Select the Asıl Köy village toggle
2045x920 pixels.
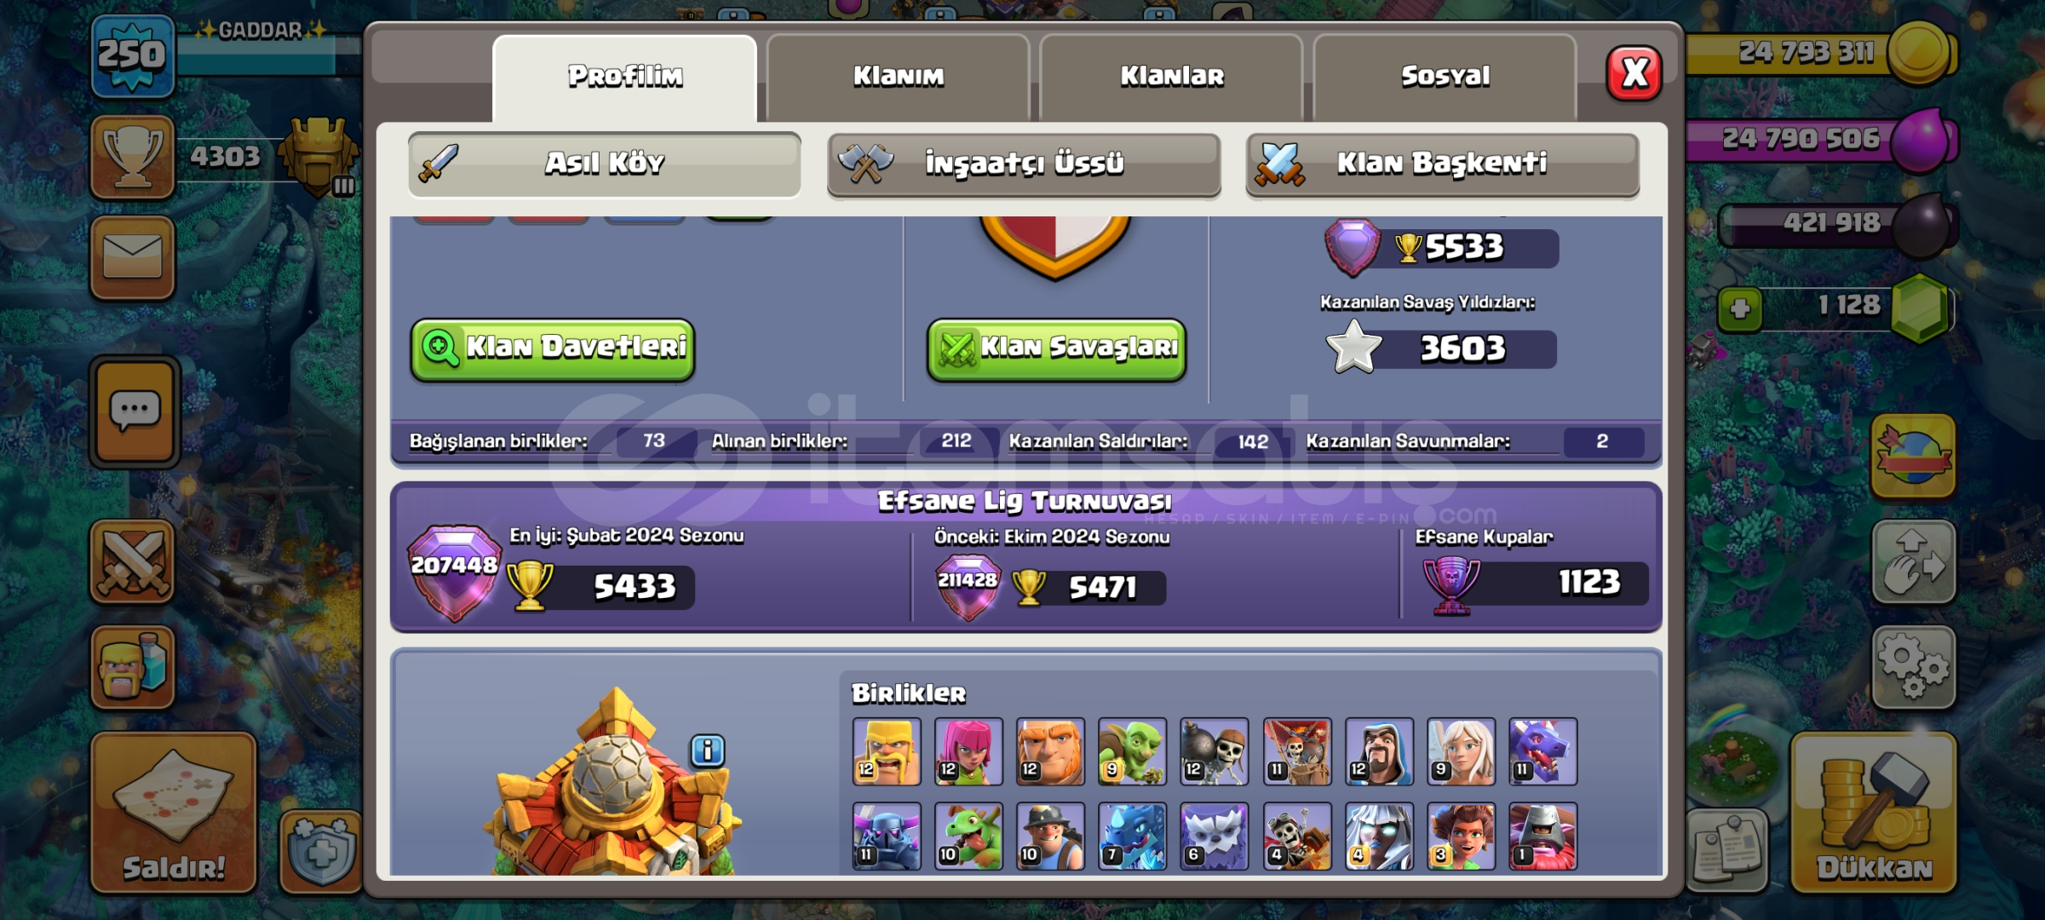coord(605,164)
